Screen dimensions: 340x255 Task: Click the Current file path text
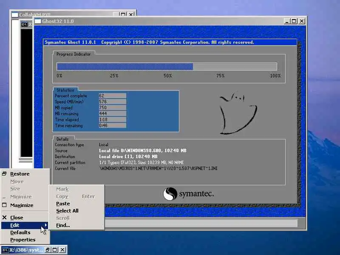[158, 168]
